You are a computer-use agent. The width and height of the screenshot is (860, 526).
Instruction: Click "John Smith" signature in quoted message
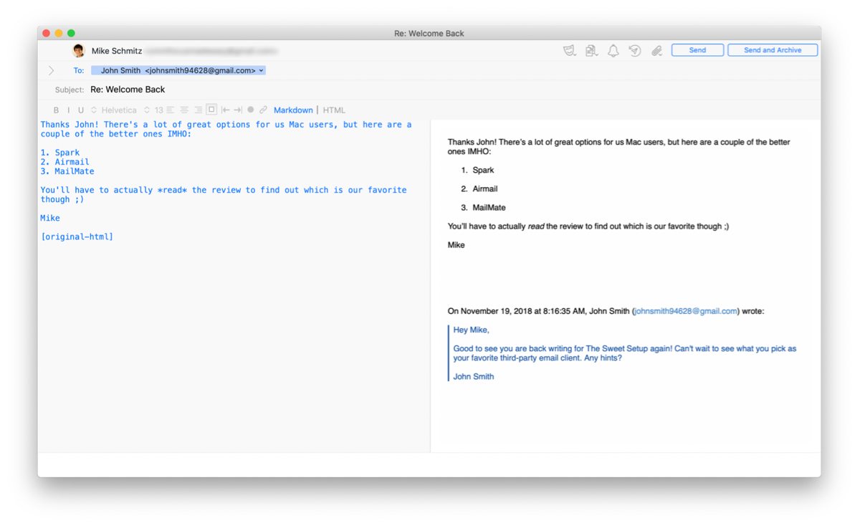[x=474, y=377]
